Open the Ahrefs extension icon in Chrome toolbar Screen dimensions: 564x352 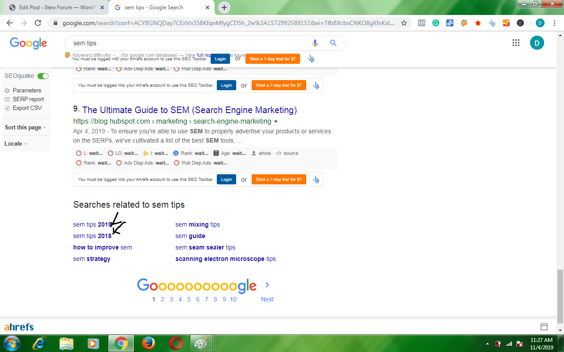[492, 23]
